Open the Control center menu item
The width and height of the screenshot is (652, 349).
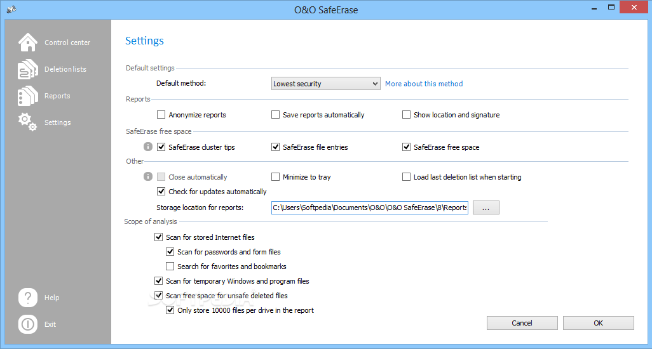coord(67,43)
